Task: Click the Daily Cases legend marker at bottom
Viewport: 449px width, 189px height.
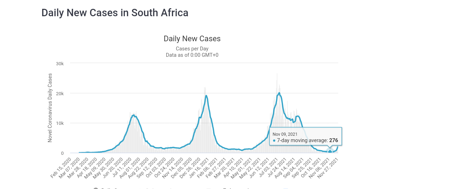Action: (x=96, y=188)
